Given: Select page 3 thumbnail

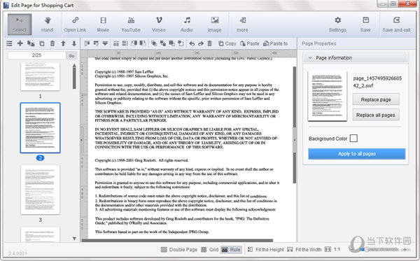Looking at the screenshot, I should 40,190.
